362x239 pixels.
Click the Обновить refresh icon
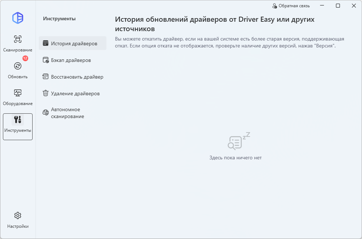pyautogui.click(x=18, y=66)
